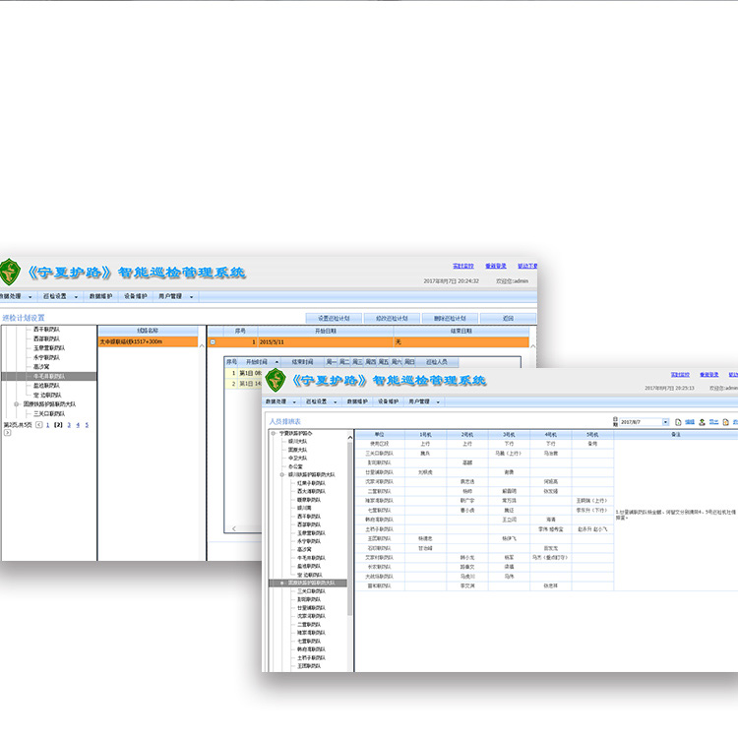Select 高沙窝 in back window tree
This screenshot has height=737, width=738.
pyautogui.click(x=41, y=367)
